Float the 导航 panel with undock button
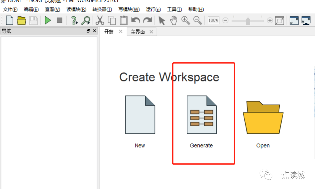 [88, 31]
